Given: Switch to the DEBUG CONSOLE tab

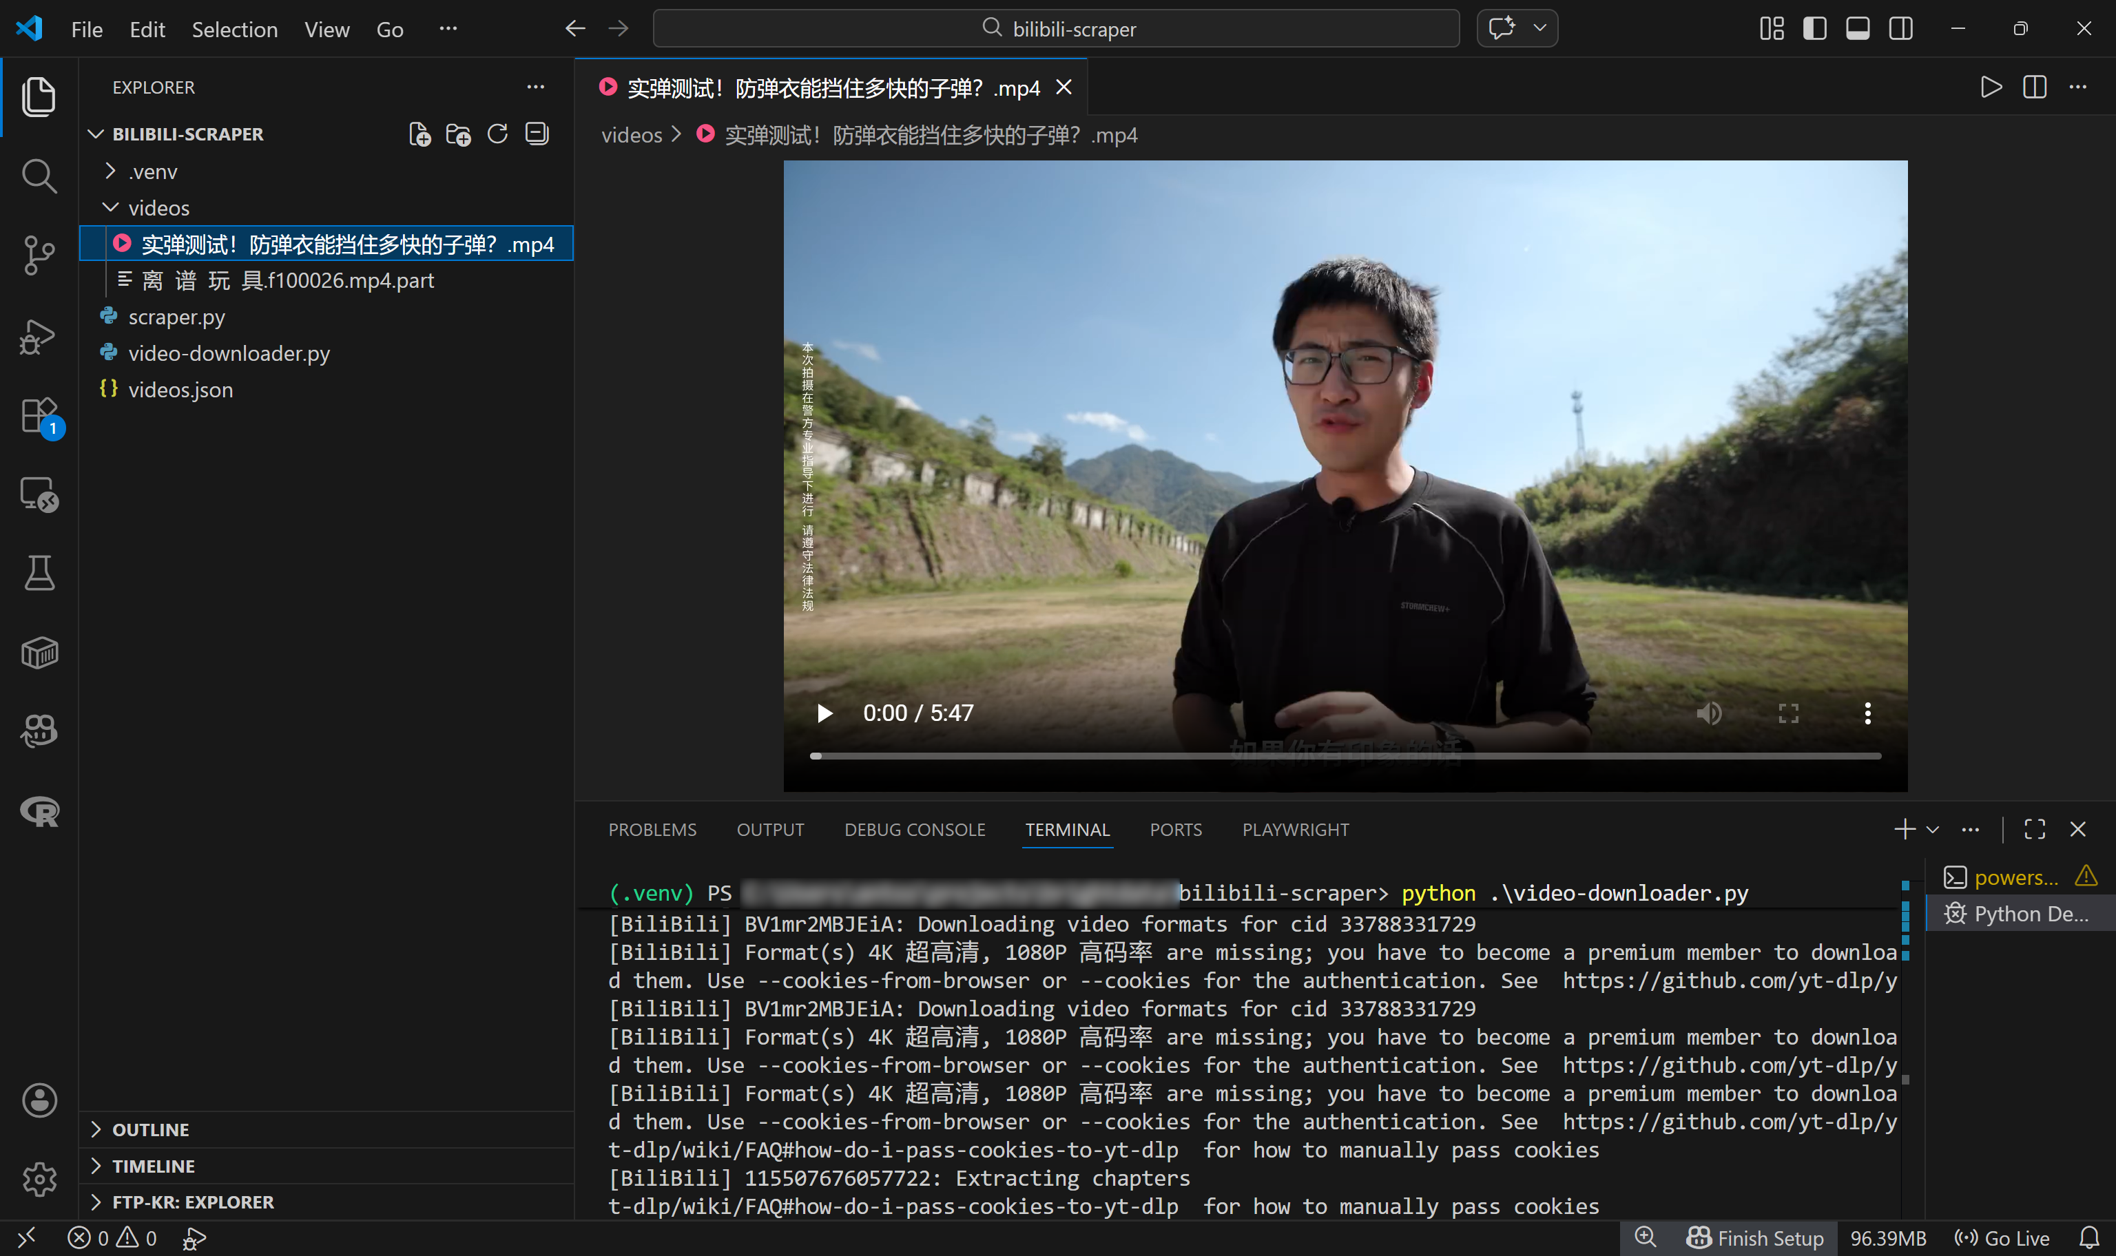Looking at the screenshot, I should (x=914, y=830).
